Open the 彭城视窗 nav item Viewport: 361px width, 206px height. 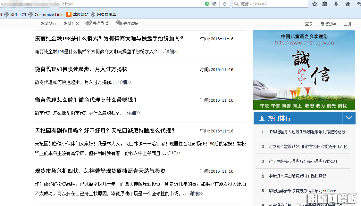[48, 23]
